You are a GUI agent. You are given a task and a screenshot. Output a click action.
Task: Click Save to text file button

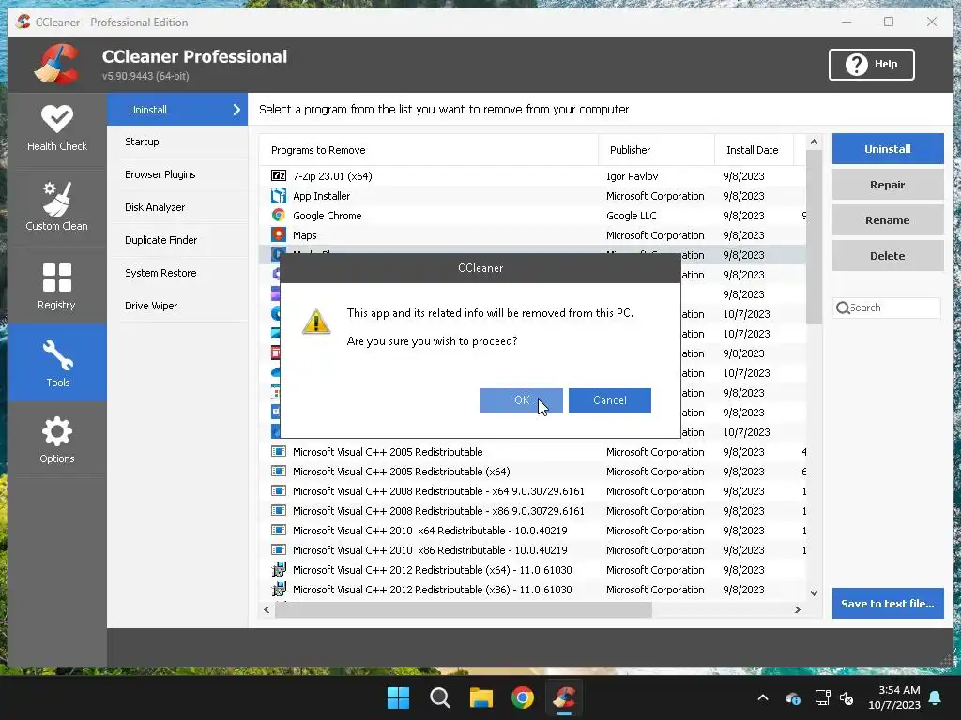coord(888,603)
